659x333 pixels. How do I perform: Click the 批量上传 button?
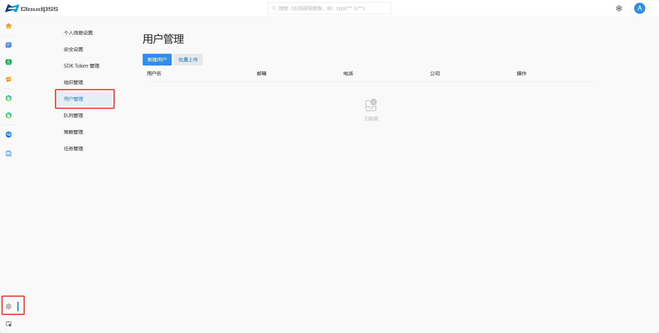coord(188,60)
